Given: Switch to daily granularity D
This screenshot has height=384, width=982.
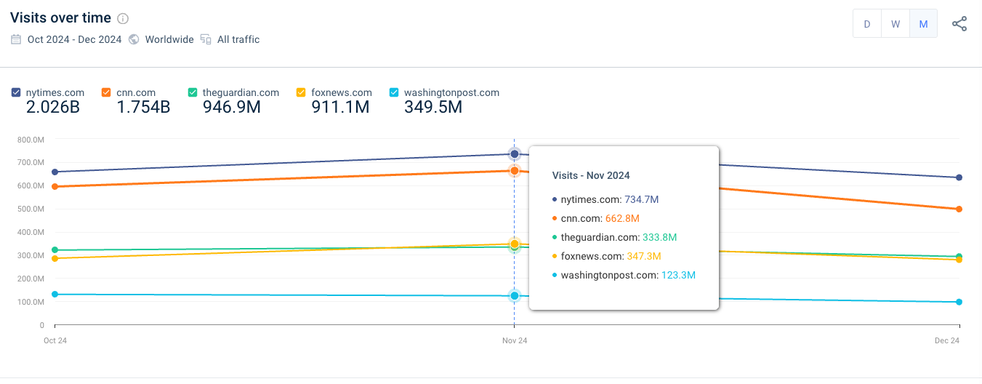Looking at the screenshot, I should tap(867, 24).
